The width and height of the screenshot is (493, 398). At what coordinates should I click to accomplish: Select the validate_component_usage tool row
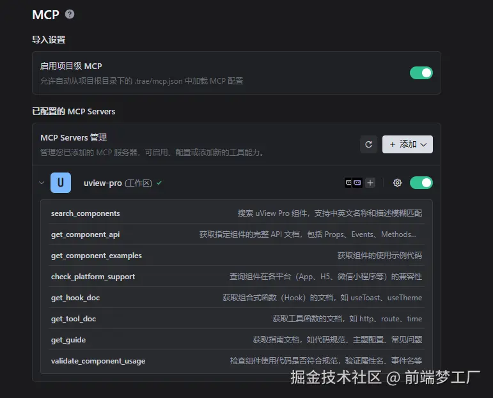tap(237, 360)
